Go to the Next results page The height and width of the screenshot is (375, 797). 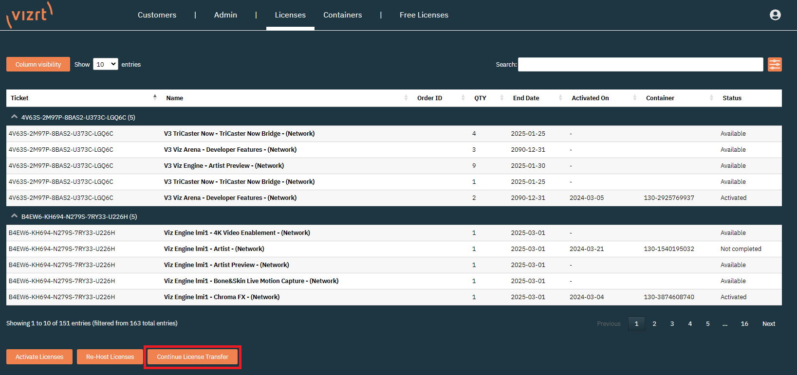768,324
